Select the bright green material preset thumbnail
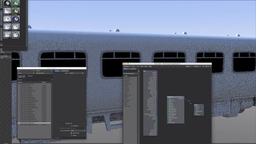This screenshot has width=256, height=144. tap(16, 3)
